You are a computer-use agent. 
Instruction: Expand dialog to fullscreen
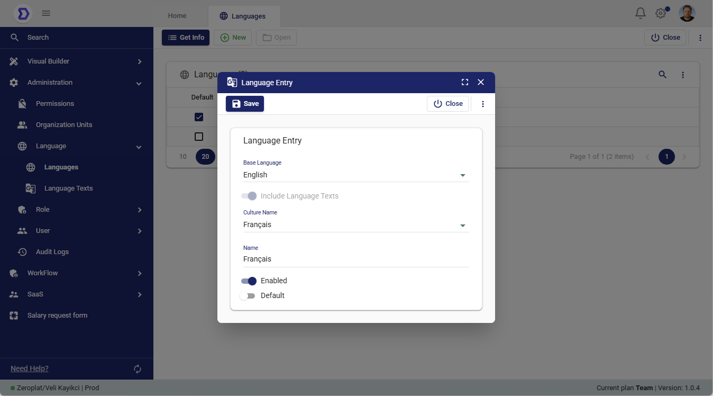coord(465,82)
